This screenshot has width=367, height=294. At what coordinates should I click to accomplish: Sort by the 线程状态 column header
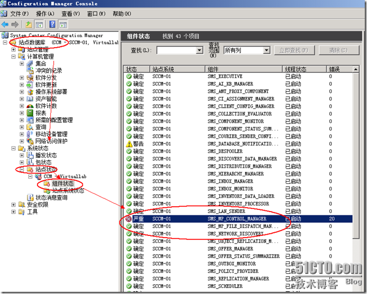304,69
